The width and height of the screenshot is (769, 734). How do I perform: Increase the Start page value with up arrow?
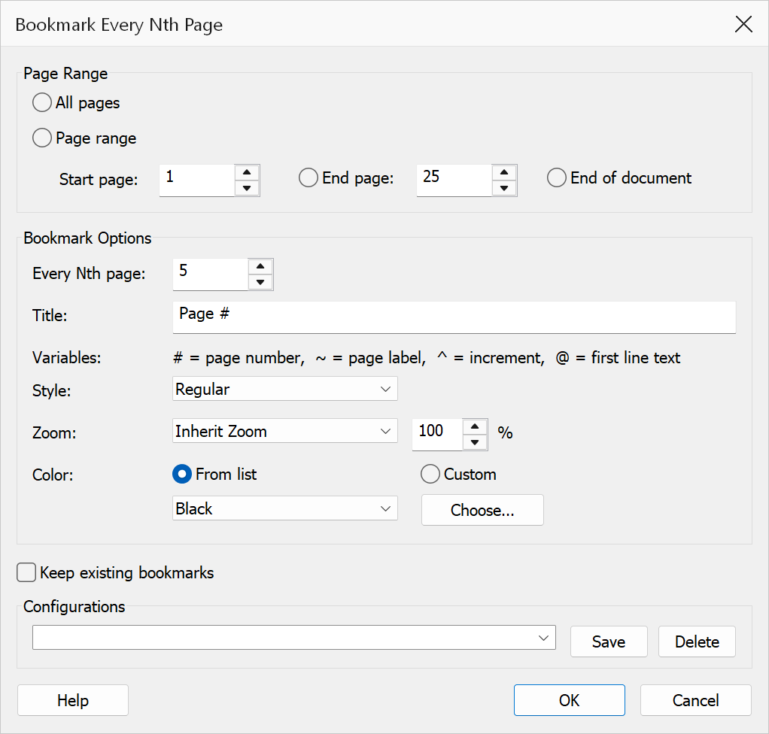247,172
